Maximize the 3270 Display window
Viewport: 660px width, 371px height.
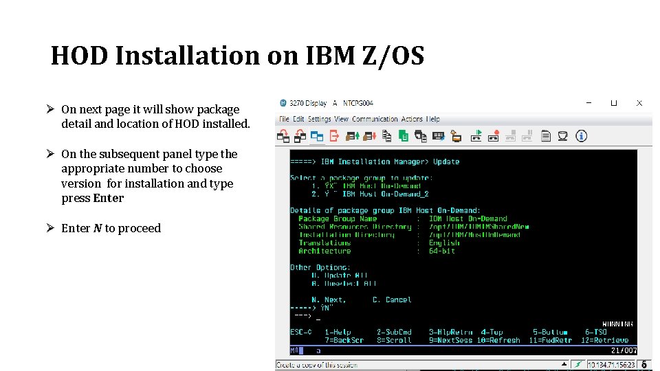614,102
